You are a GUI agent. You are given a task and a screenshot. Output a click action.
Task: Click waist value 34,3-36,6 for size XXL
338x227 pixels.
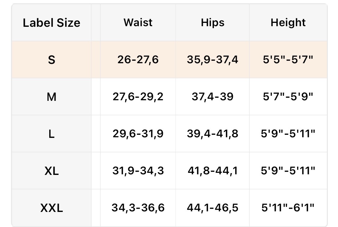tap(138, 207)
